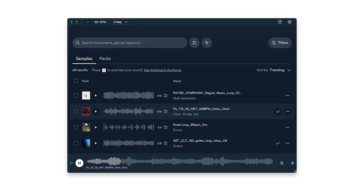Open the help question mark icon
The height and width of the screenshot is (191, 364).
coord(280,22)
